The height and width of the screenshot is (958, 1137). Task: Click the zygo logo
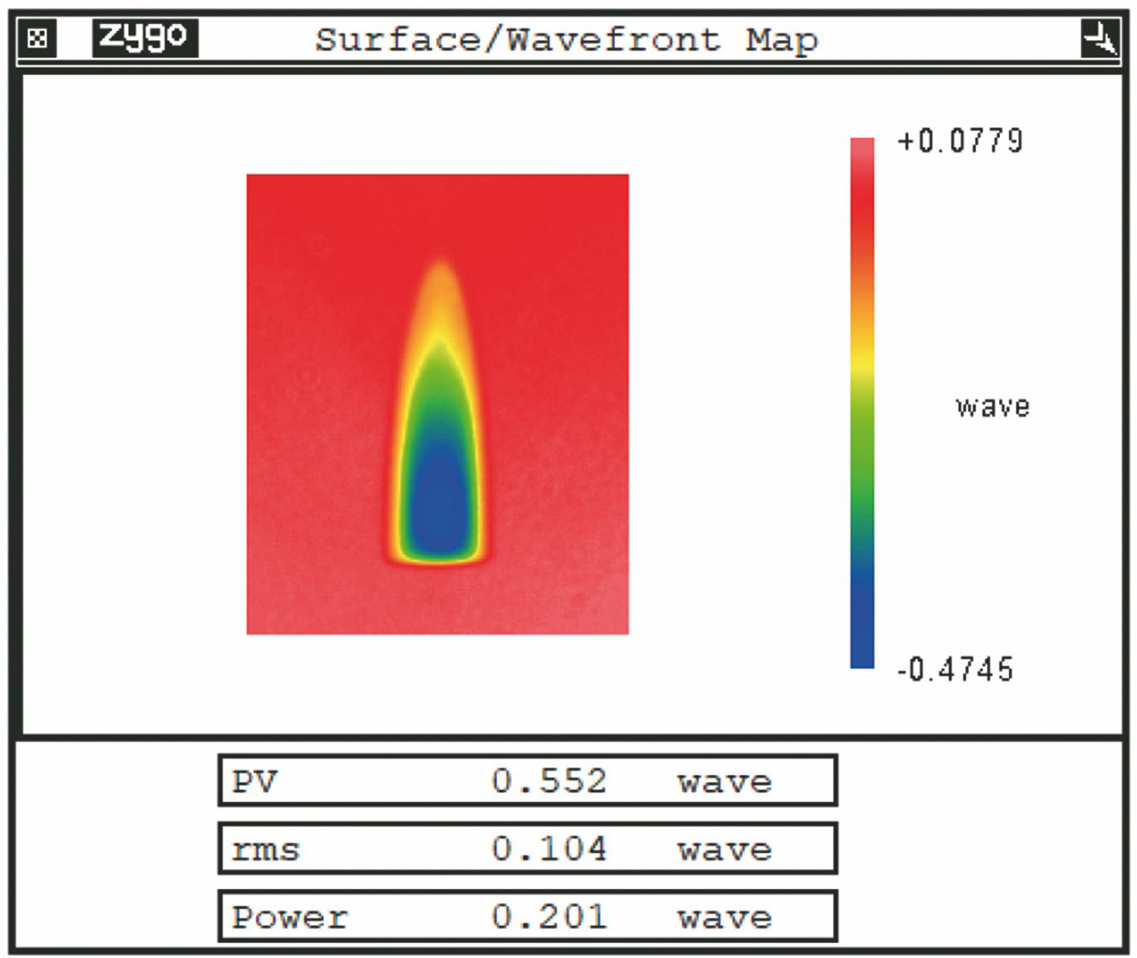pos(145,37)
